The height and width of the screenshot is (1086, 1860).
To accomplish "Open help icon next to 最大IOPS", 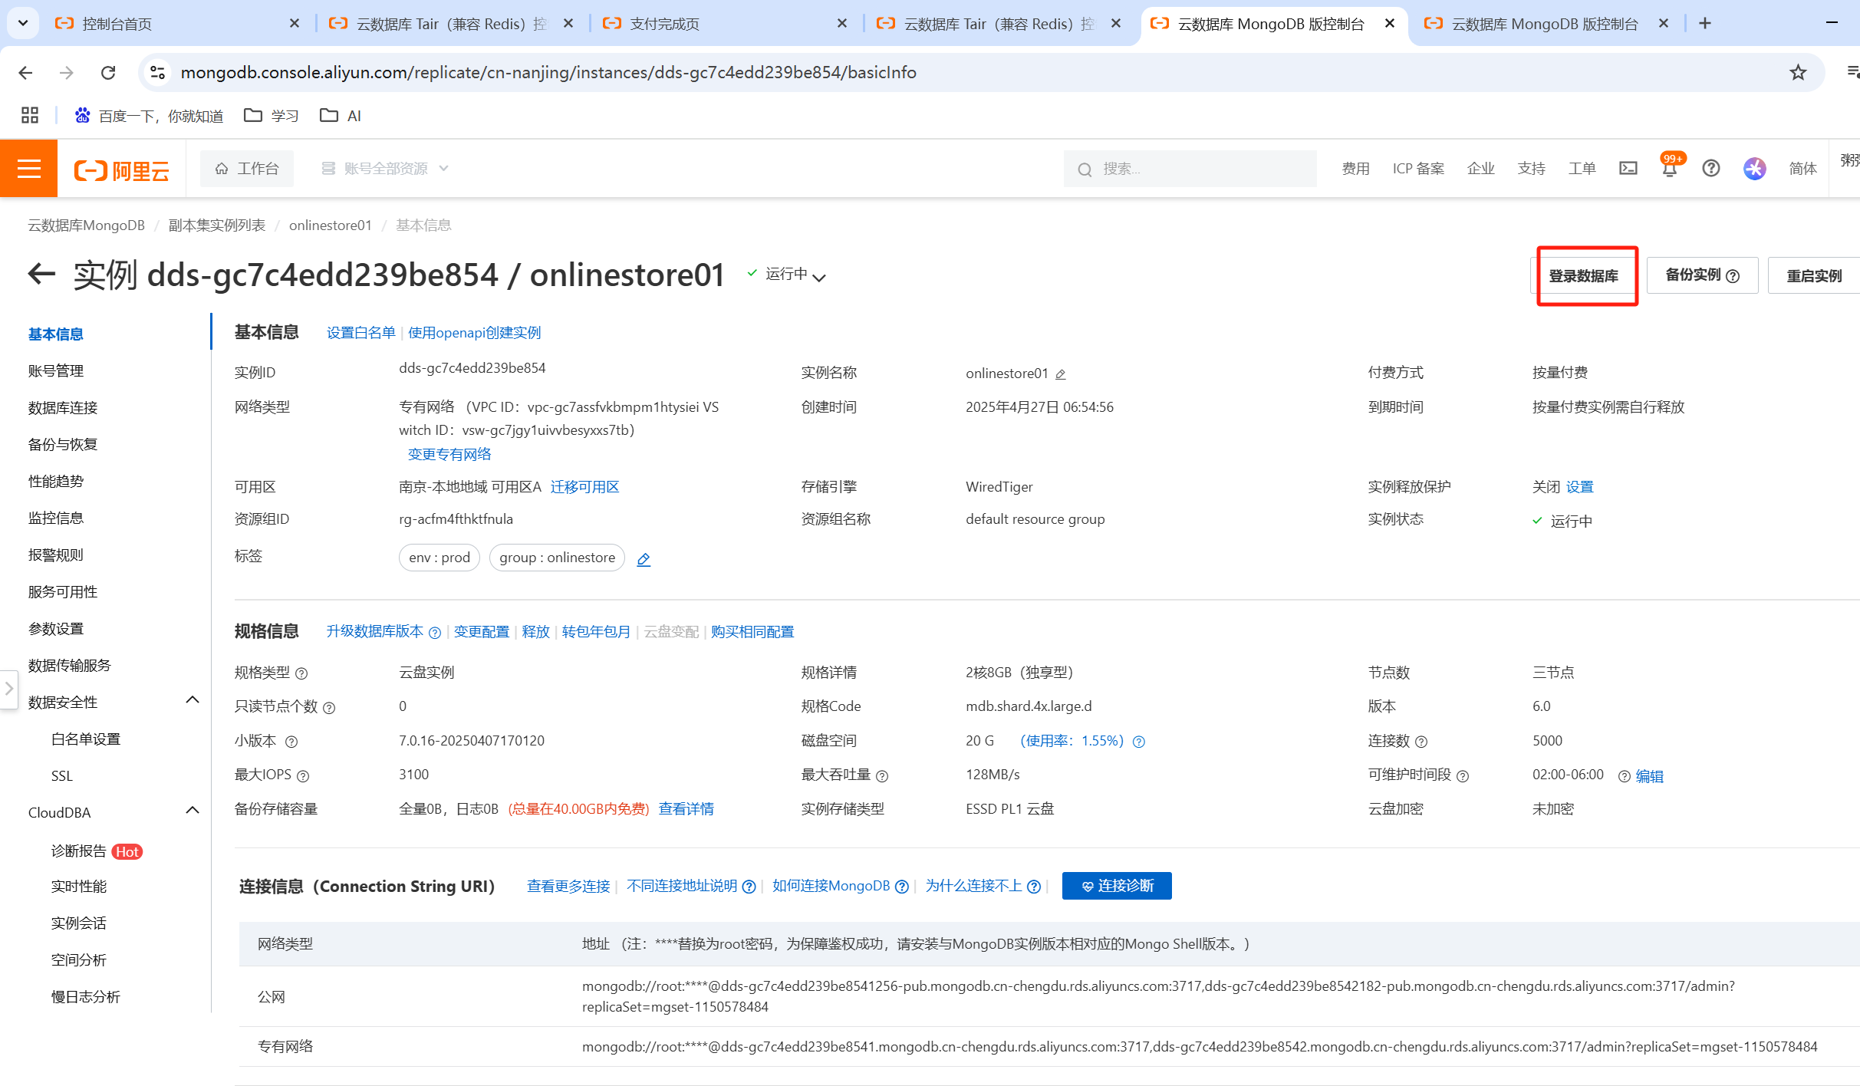I will pyautogui.click(x=303, y=776).
